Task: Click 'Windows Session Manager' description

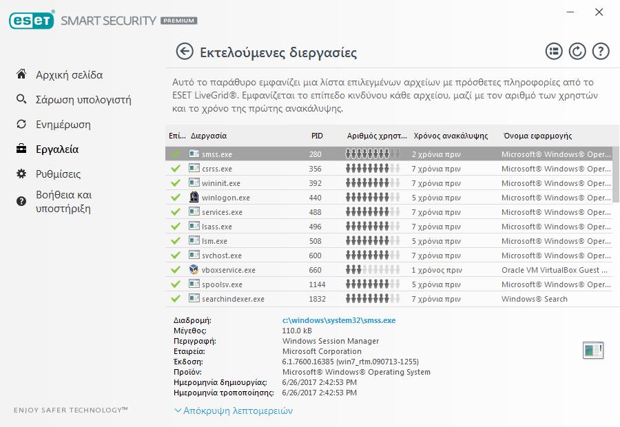Action: pos(331,341)
